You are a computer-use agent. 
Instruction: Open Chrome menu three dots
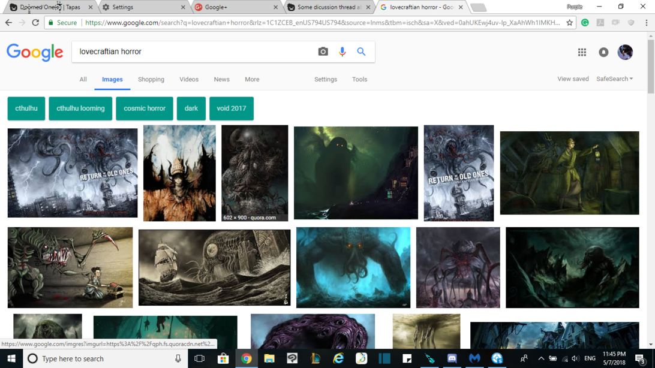pos(646,23)
